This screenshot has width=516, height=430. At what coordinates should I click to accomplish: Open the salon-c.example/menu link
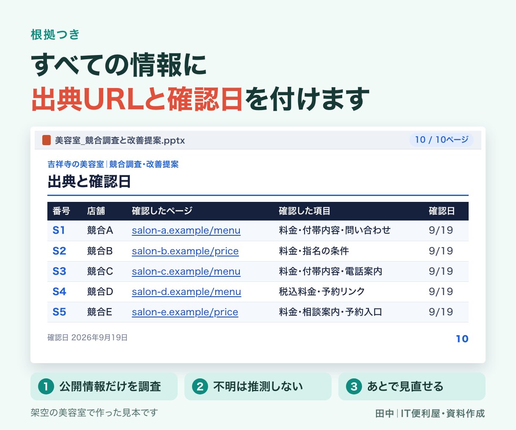[186, 271]
